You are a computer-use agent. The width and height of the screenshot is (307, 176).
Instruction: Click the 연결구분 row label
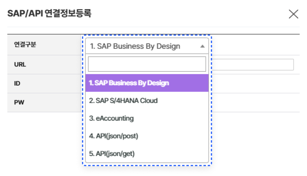[x=25, y=45]
